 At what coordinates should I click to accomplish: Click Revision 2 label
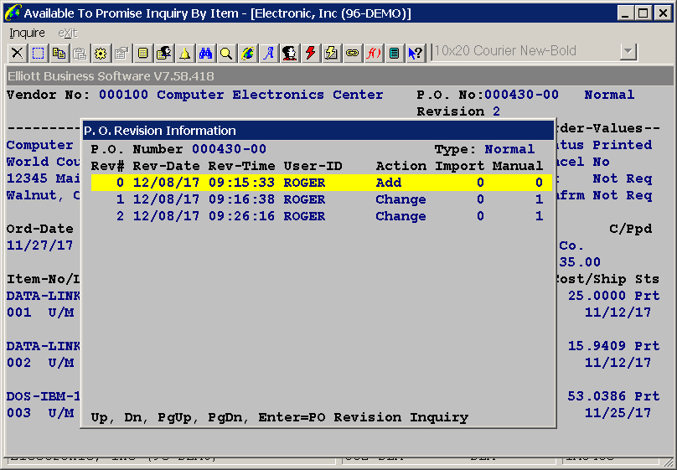point(458,111)
